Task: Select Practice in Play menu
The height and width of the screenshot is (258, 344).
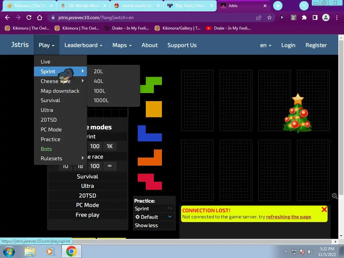Action: (x=60, y=139)
